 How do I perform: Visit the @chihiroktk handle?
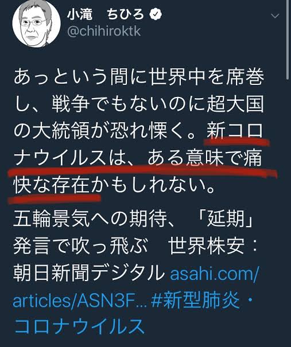pos(104,32)
